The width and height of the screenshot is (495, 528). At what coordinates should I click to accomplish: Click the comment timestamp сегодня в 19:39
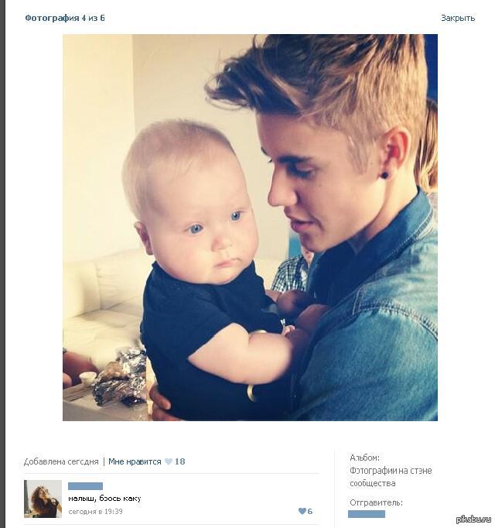pos(95,512)
